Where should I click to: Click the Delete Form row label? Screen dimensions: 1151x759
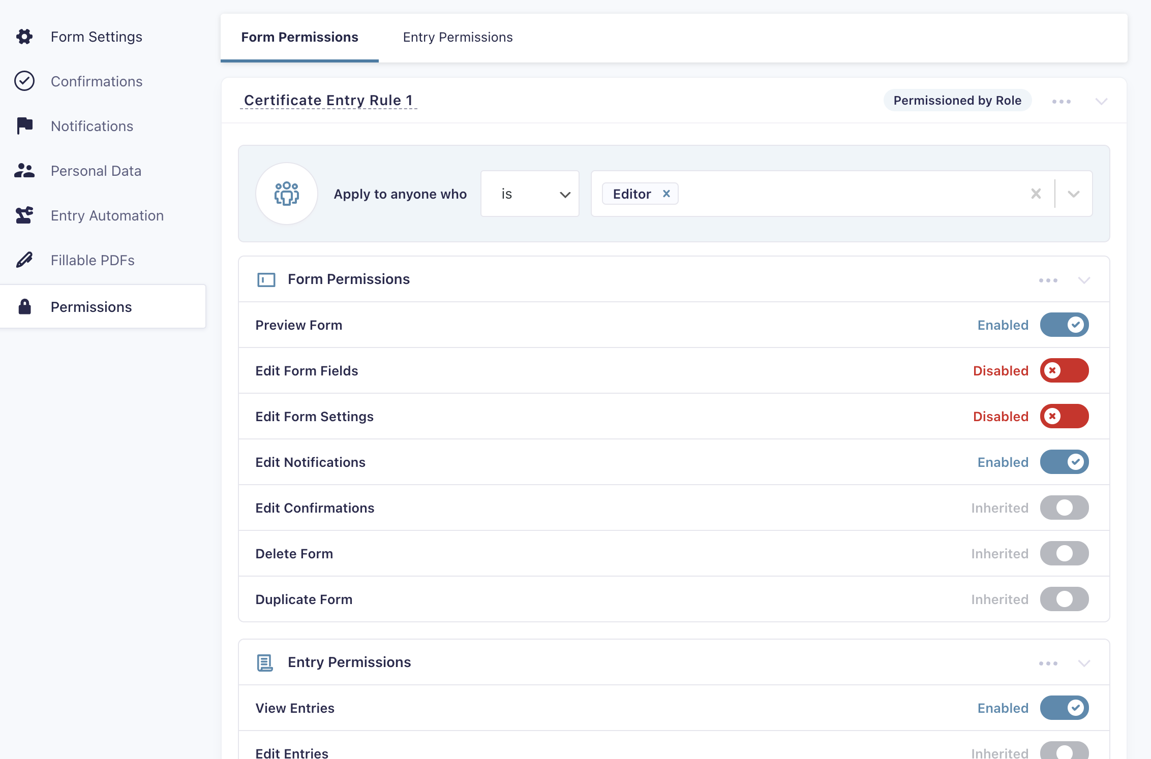pyautogui.click(x=294, y=554)
